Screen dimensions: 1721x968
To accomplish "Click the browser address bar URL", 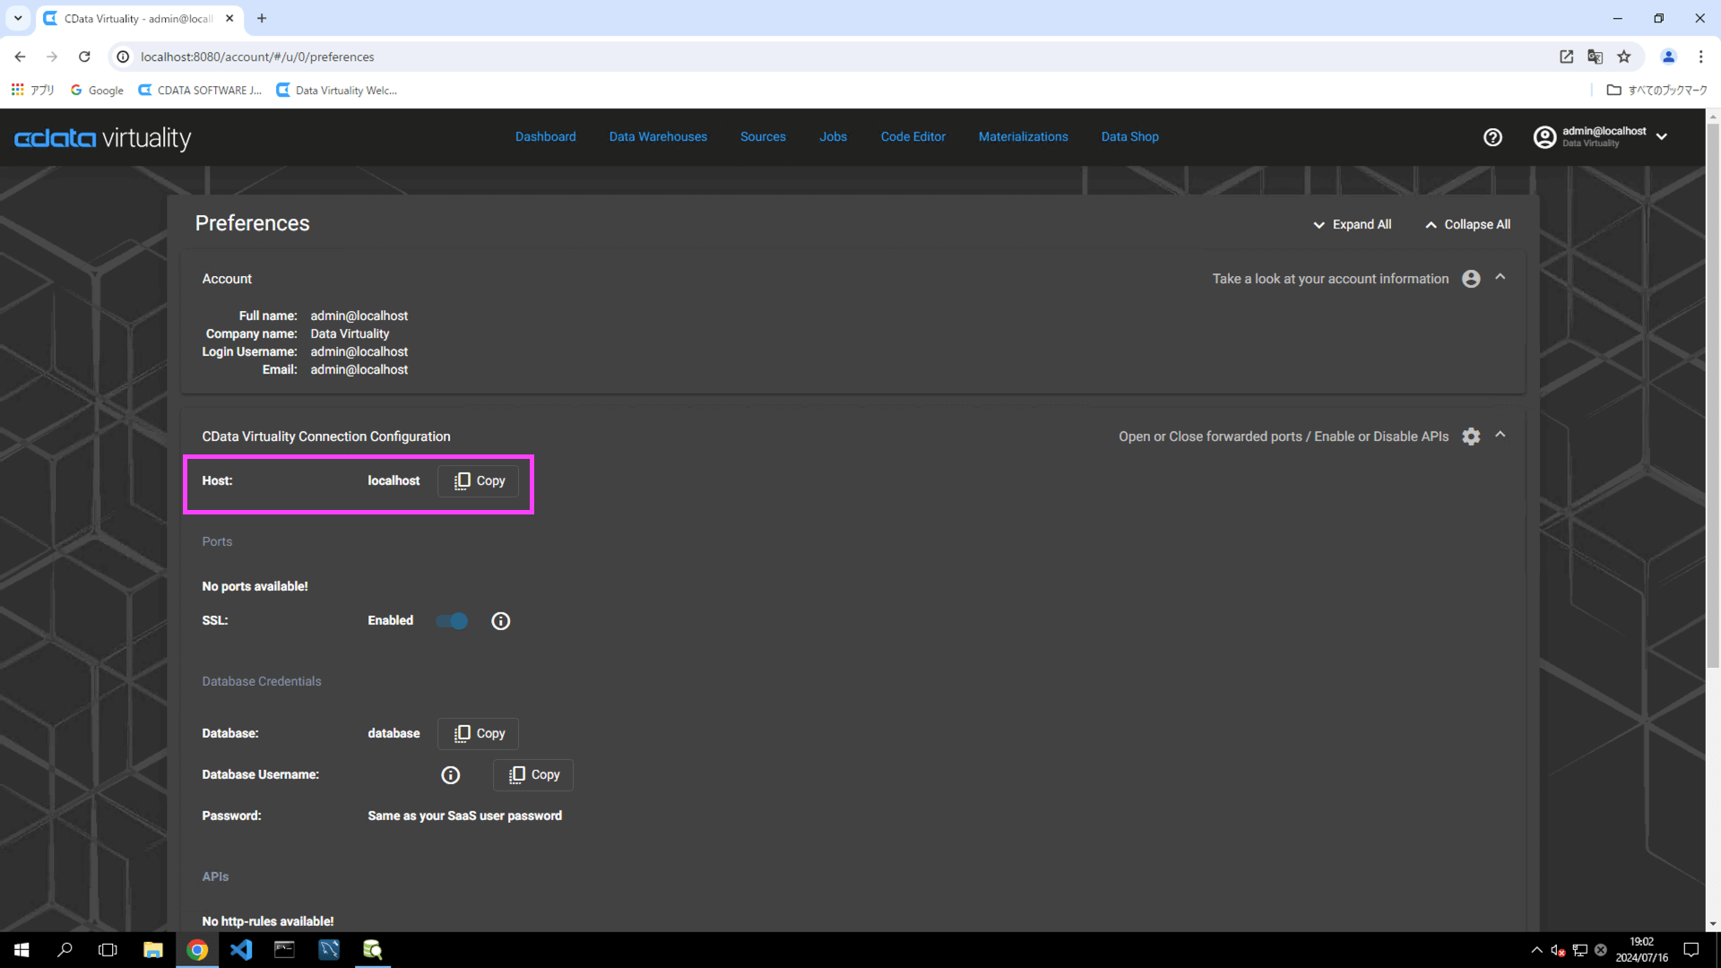I will coord(257,56).
